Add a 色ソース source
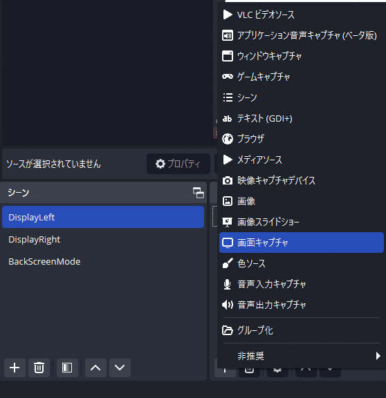Viewport: 386px width, 398px height. point(302,263)
